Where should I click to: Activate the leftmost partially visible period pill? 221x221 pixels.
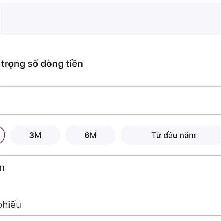tap(2, 135)
